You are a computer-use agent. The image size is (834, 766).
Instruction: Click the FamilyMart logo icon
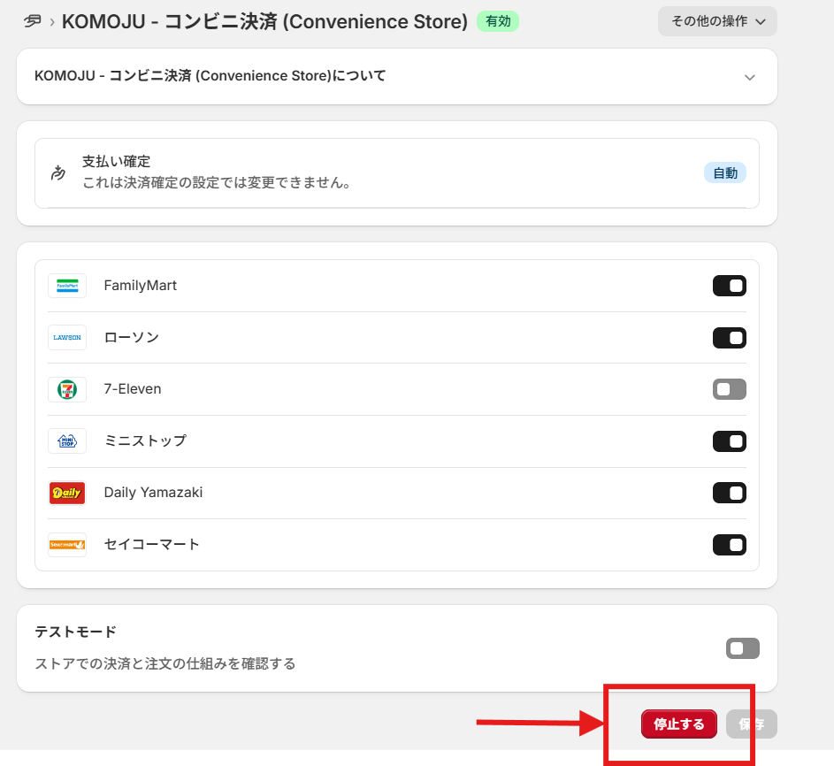click(67, 286)
